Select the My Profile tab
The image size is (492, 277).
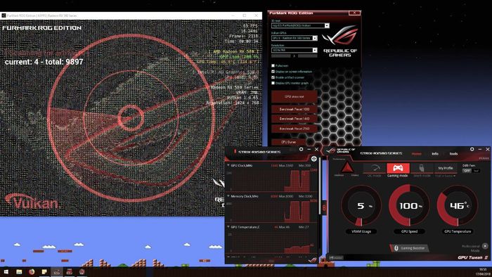click(446, 168)
